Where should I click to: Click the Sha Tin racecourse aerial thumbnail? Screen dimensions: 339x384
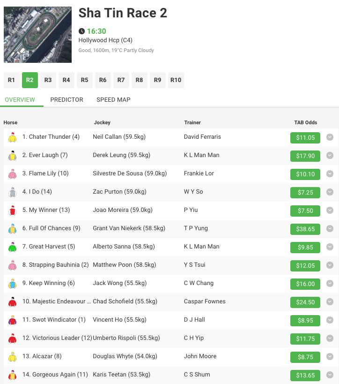click(37, 35)
